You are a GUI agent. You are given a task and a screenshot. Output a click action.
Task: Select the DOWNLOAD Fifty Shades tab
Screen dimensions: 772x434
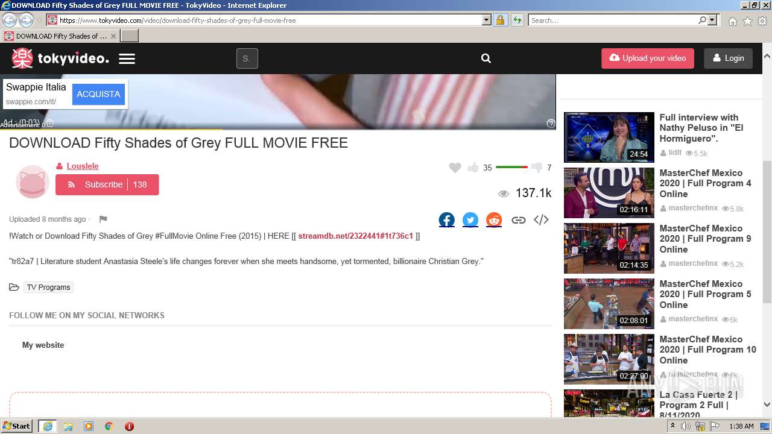click(x=60, y=36)
